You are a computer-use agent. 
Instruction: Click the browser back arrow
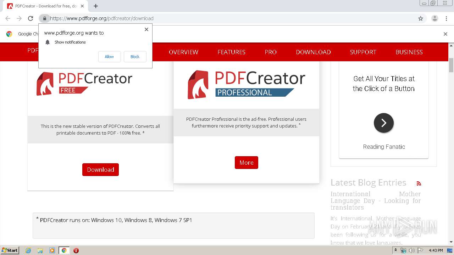tap(8, 18)
